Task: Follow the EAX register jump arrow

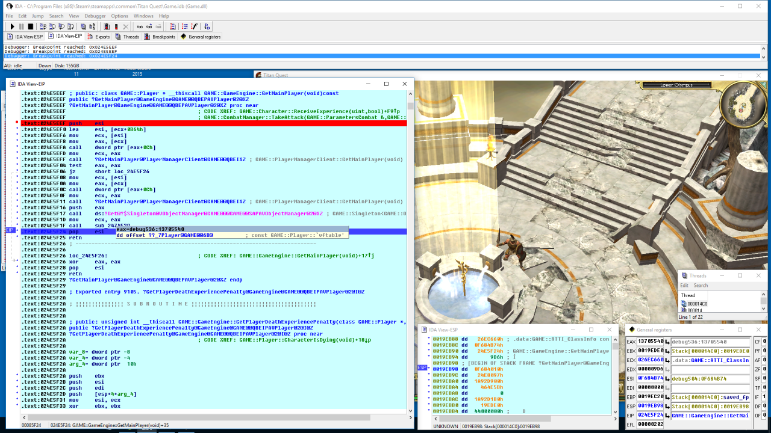Action: [667, 342]
